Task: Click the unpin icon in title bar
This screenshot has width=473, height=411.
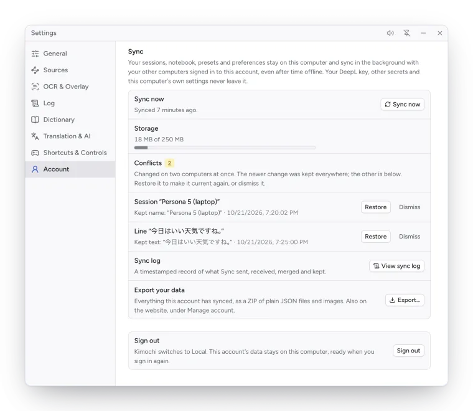Action: [407, 33]
